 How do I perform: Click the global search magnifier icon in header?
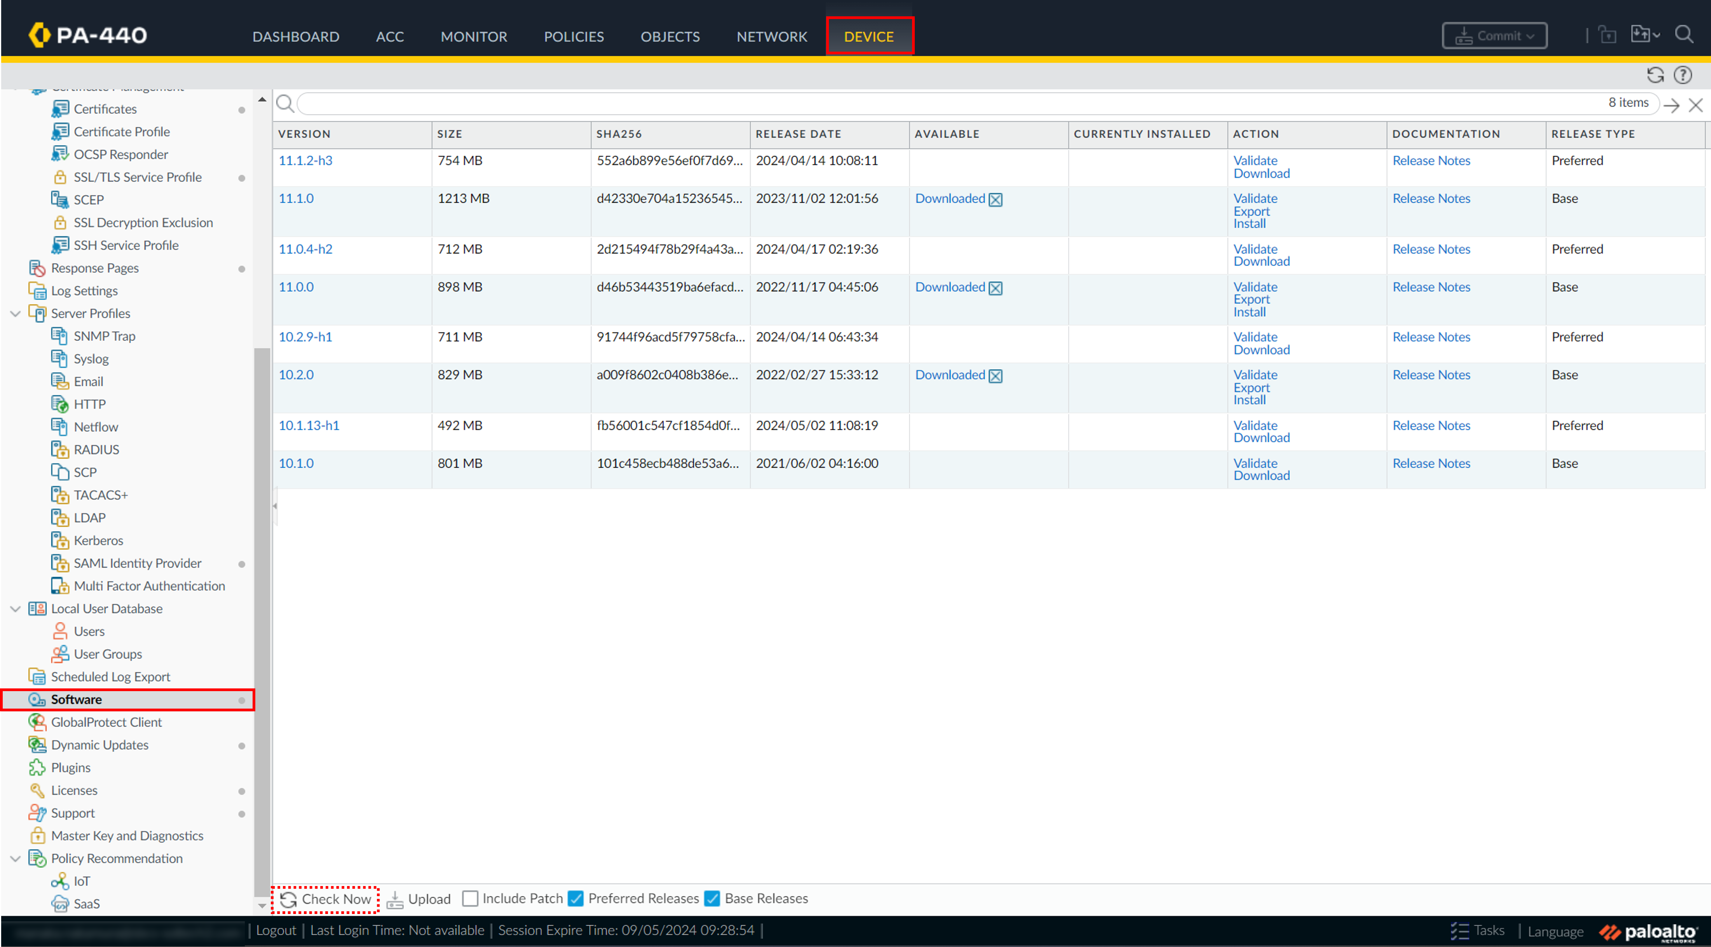pos(1684,35)
